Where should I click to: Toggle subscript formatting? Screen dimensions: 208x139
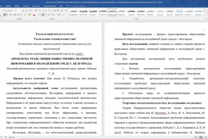[18, 15]
